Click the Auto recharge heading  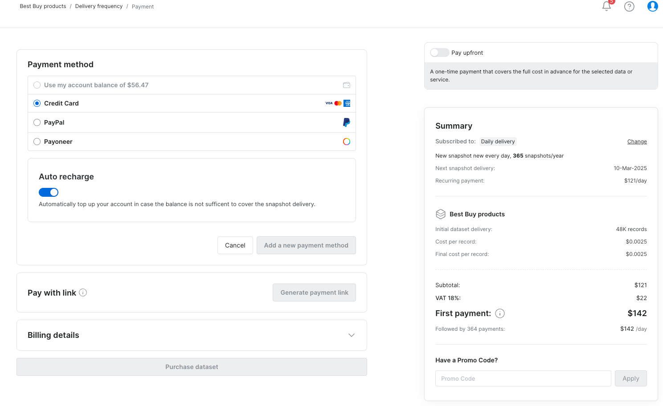click(x=66, y=177)
